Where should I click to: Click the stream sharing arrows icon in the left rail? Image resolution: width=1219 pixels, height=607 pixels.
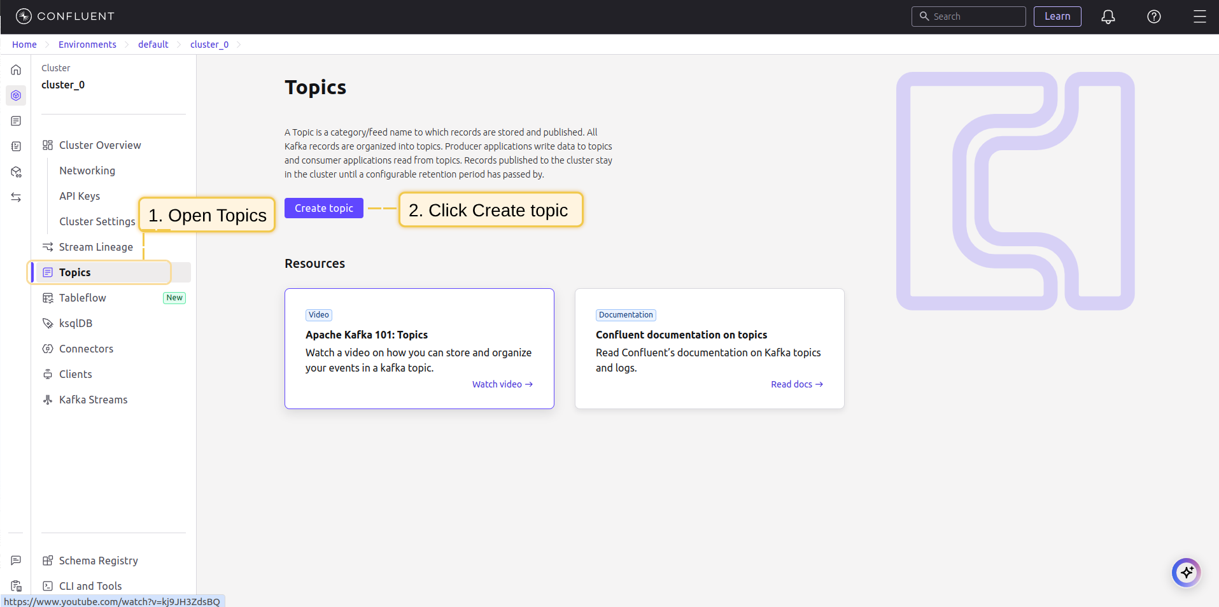point(16,197)
